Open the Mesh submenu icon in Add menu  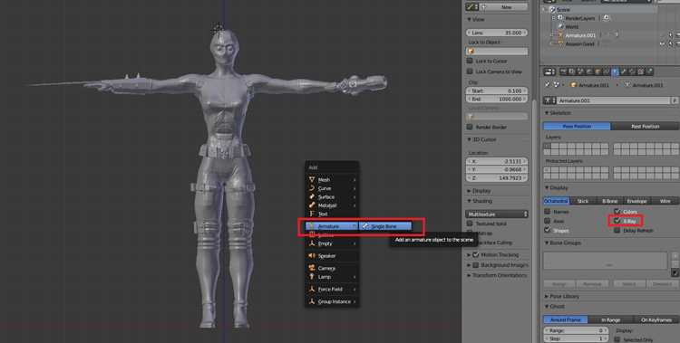[312, 179]
